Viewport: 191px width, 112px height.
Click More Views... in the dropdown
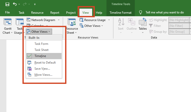point(43,75)
